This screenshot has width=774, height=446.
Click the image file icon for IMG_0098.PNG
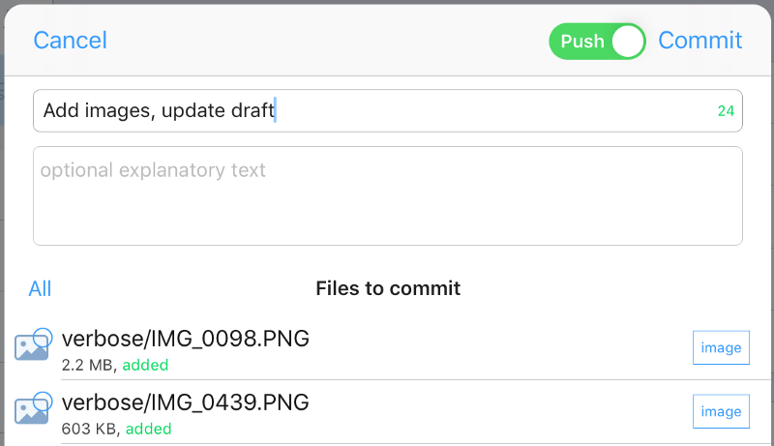pyautogui.click(x=32, y=346)
